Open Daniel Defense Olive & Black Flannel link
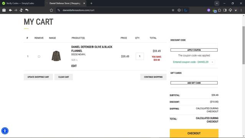This screenshot has width=245, height=138. [x=92, y=49]
